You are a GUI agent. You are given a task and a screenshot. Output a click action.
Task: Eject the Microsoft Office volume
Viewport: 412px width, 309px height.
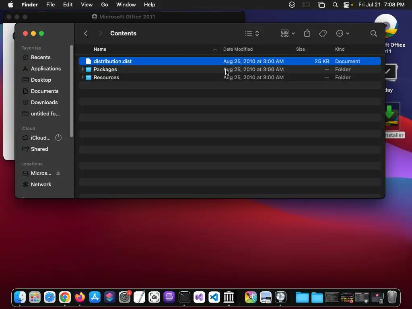[58, 173]
